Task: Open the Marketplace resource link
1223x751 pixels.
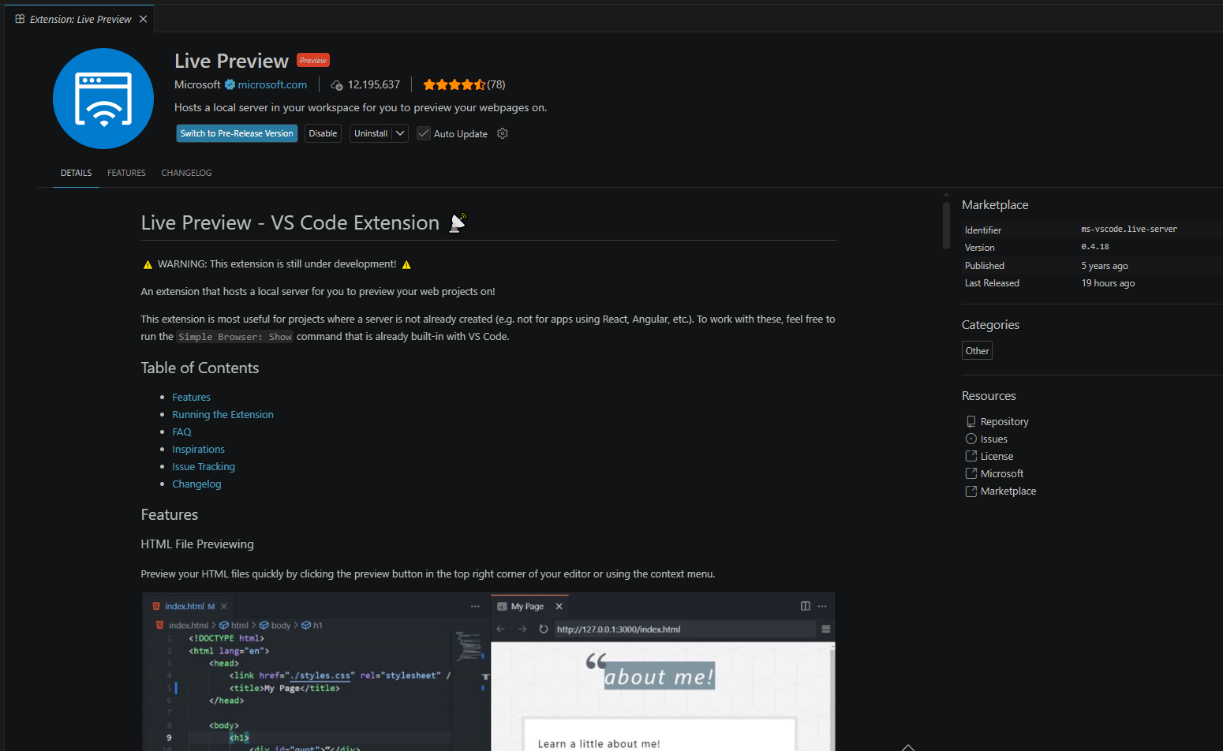Action: [1008, 491]
